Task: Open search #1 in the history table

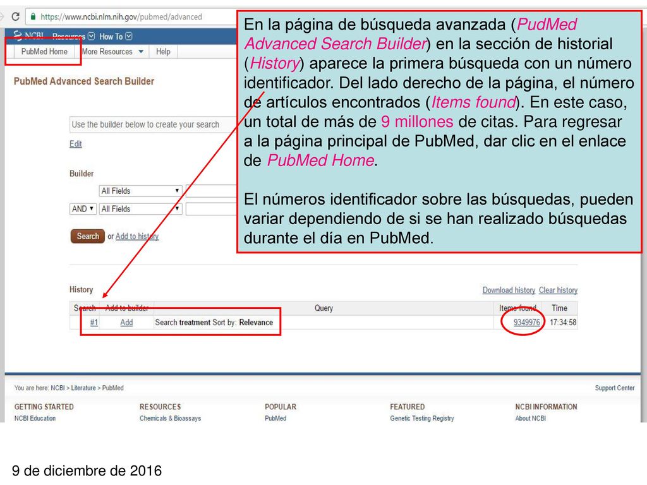Action: coord(94,323)
